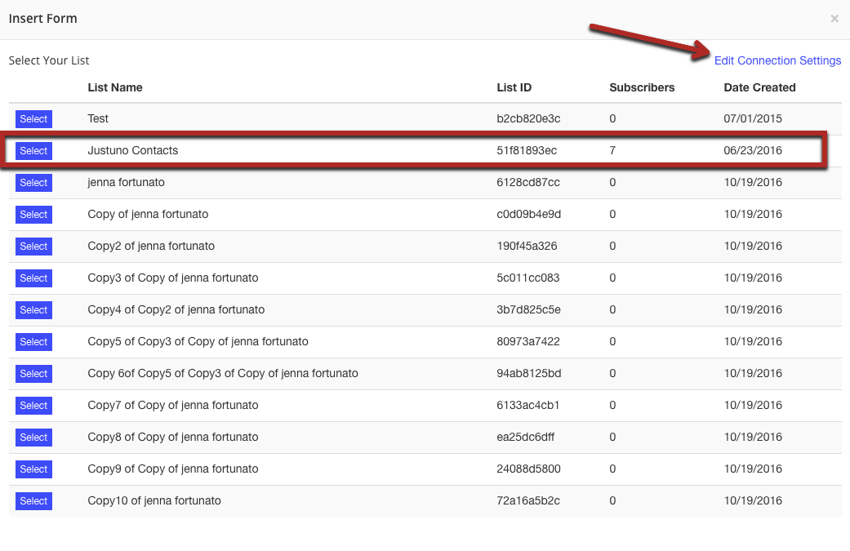Select the Justuno Contacts list
Screen dimensions: 850x551
(x=33, y=150)
